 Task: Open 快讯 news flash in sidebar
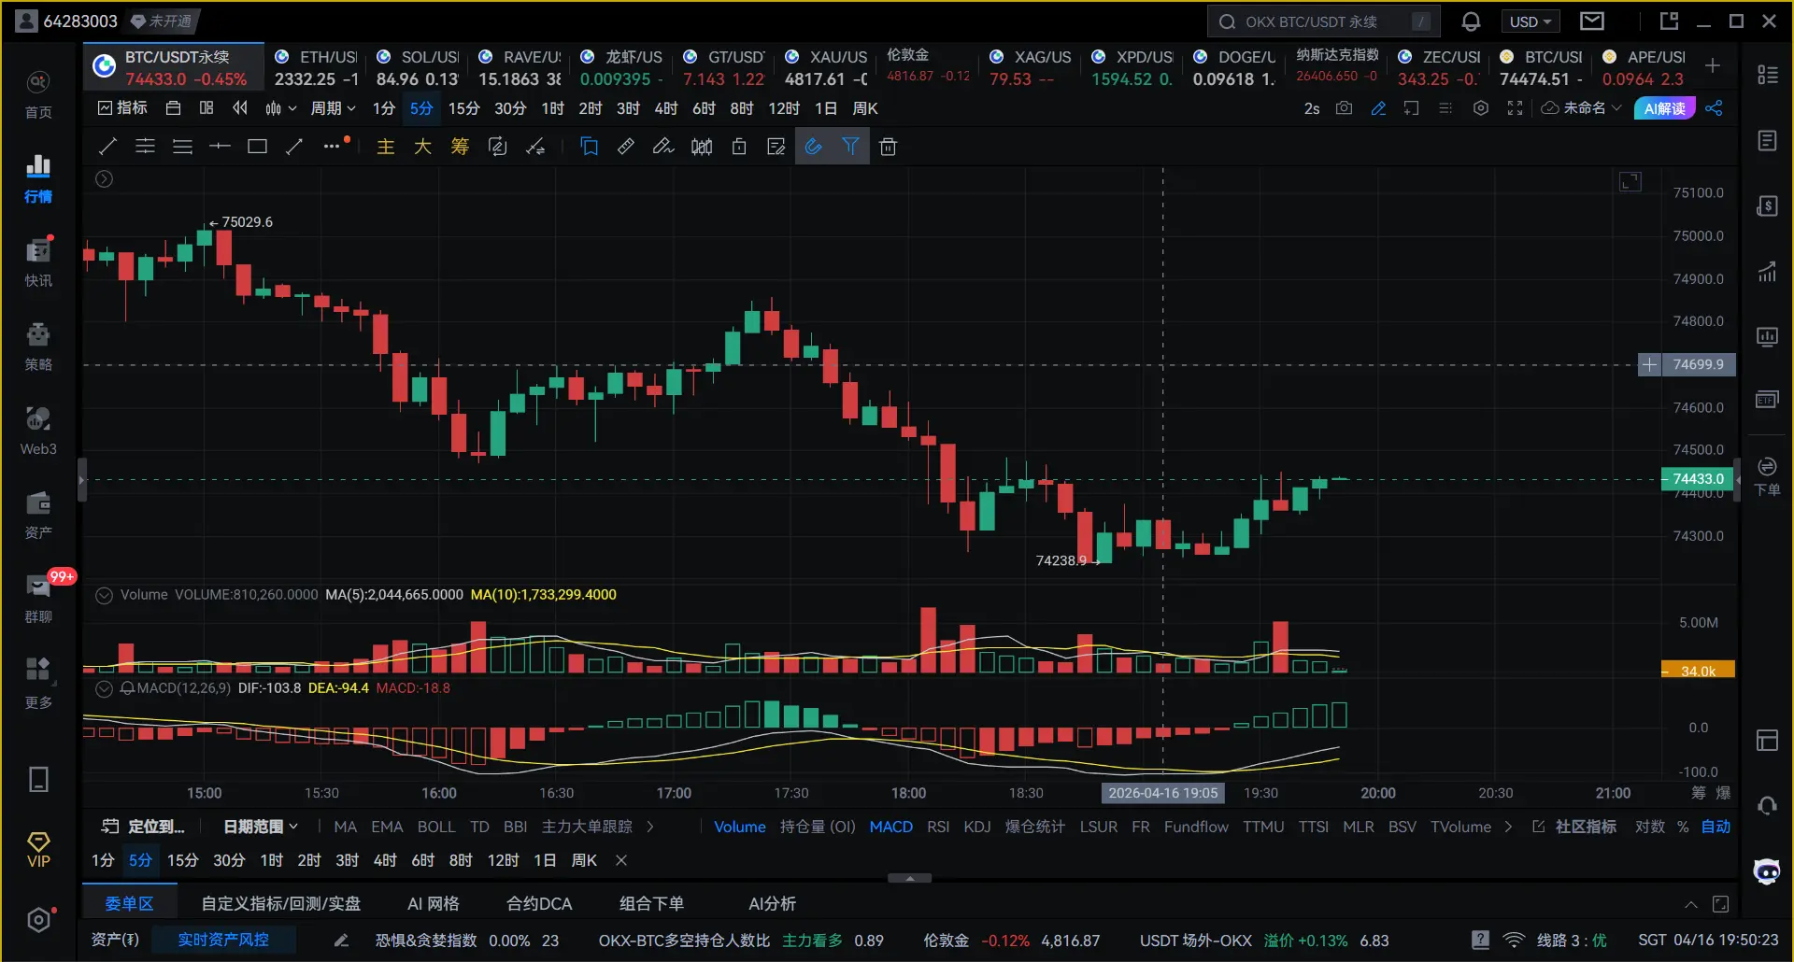[38, 263]
